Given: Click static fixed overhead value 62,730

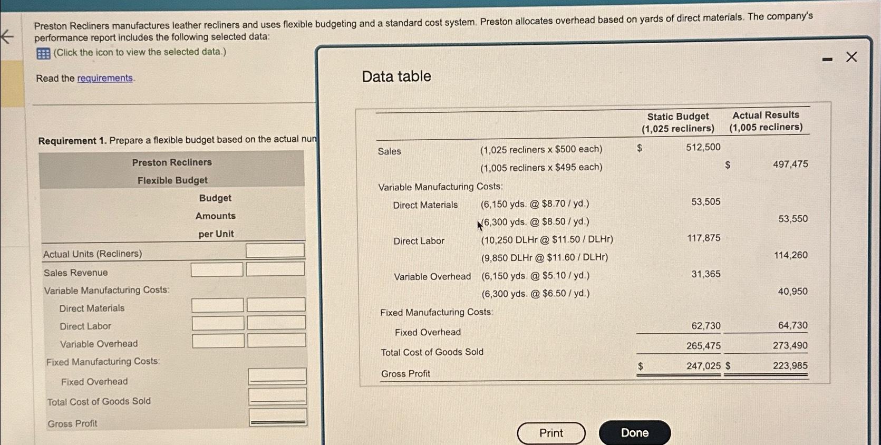Looking at the screenshot, I should click(x=706, y=326).
